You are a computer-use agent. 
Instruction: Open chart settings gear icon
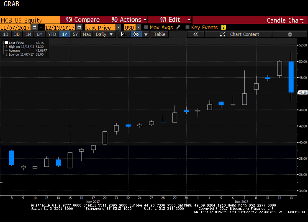[x=290, y=34]
